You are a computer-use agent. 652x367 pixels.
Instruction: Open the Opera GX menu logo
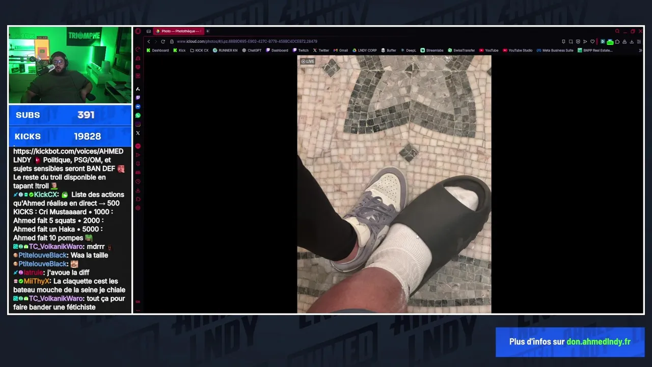(x=138, y=31)
